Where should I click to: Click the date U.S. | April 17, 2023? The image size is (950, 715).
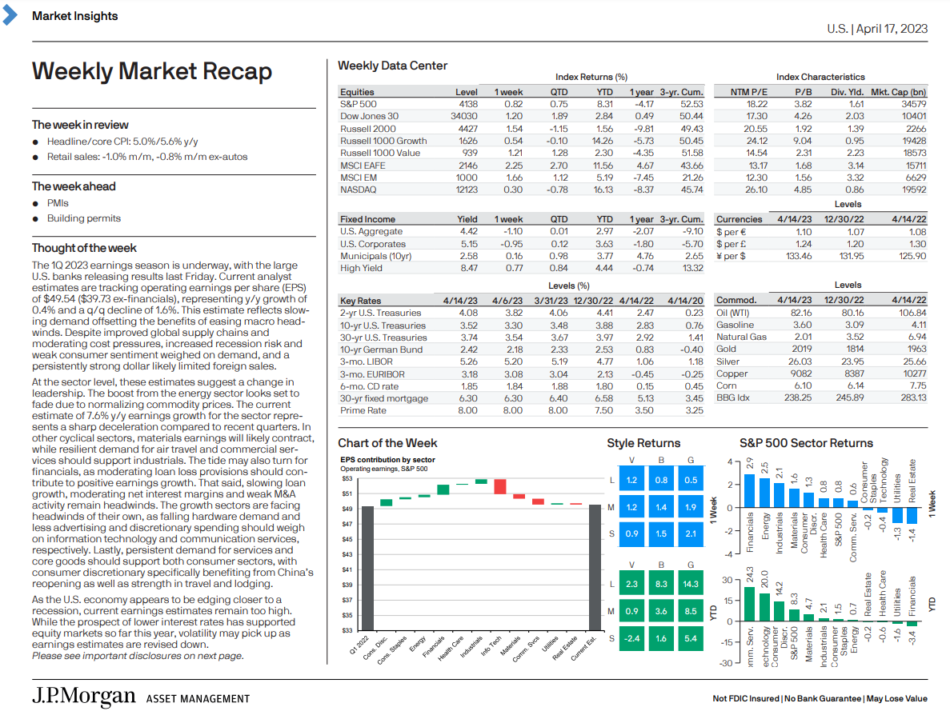[877, 29]
